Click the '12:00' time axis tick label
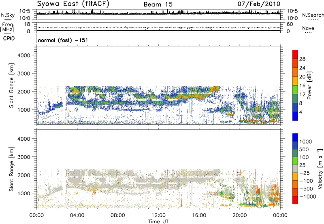 pos(158,216)
